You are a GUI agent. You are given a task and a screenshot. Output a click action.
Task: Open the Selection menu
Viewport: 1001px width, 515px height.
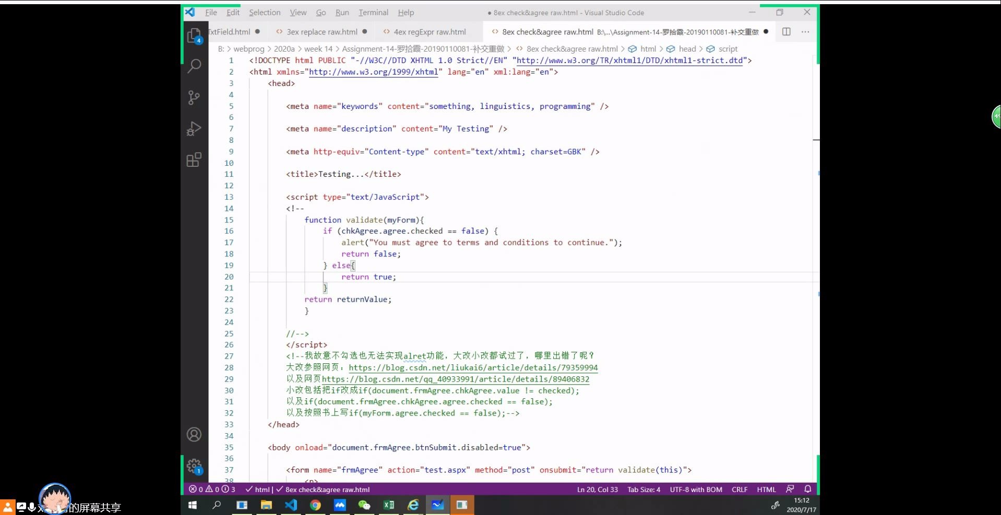pyautogui.click(x=265, y=13)
